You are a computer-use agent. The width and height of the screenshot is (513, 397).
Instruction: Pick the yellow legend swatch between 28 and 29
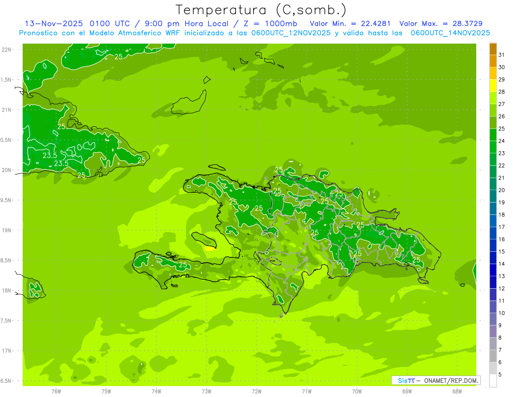[x=493, y=86]
